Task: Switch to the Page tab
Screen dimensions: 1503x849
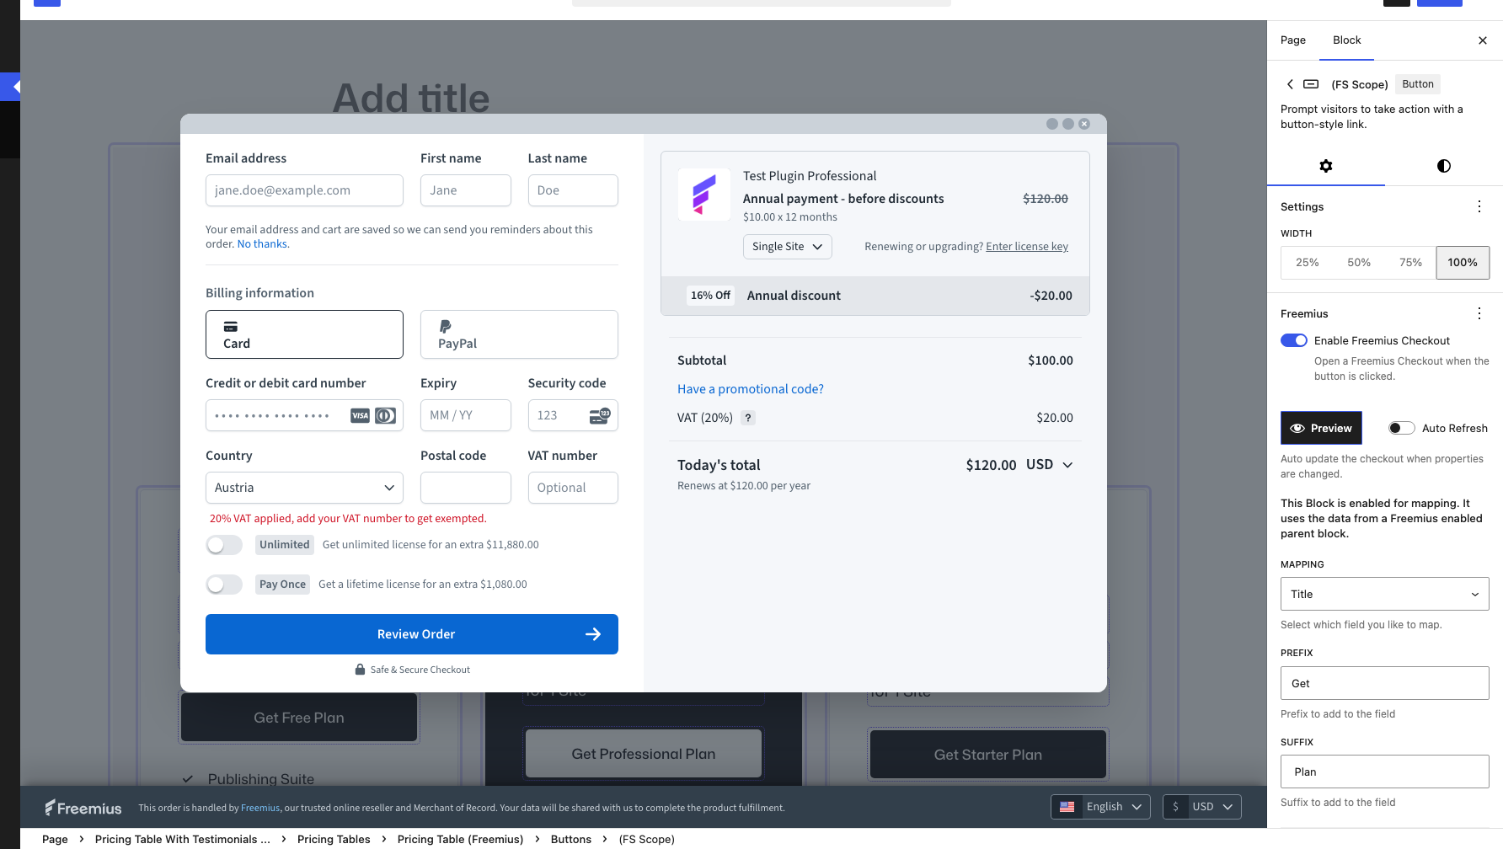Action: pos(1293,40)
